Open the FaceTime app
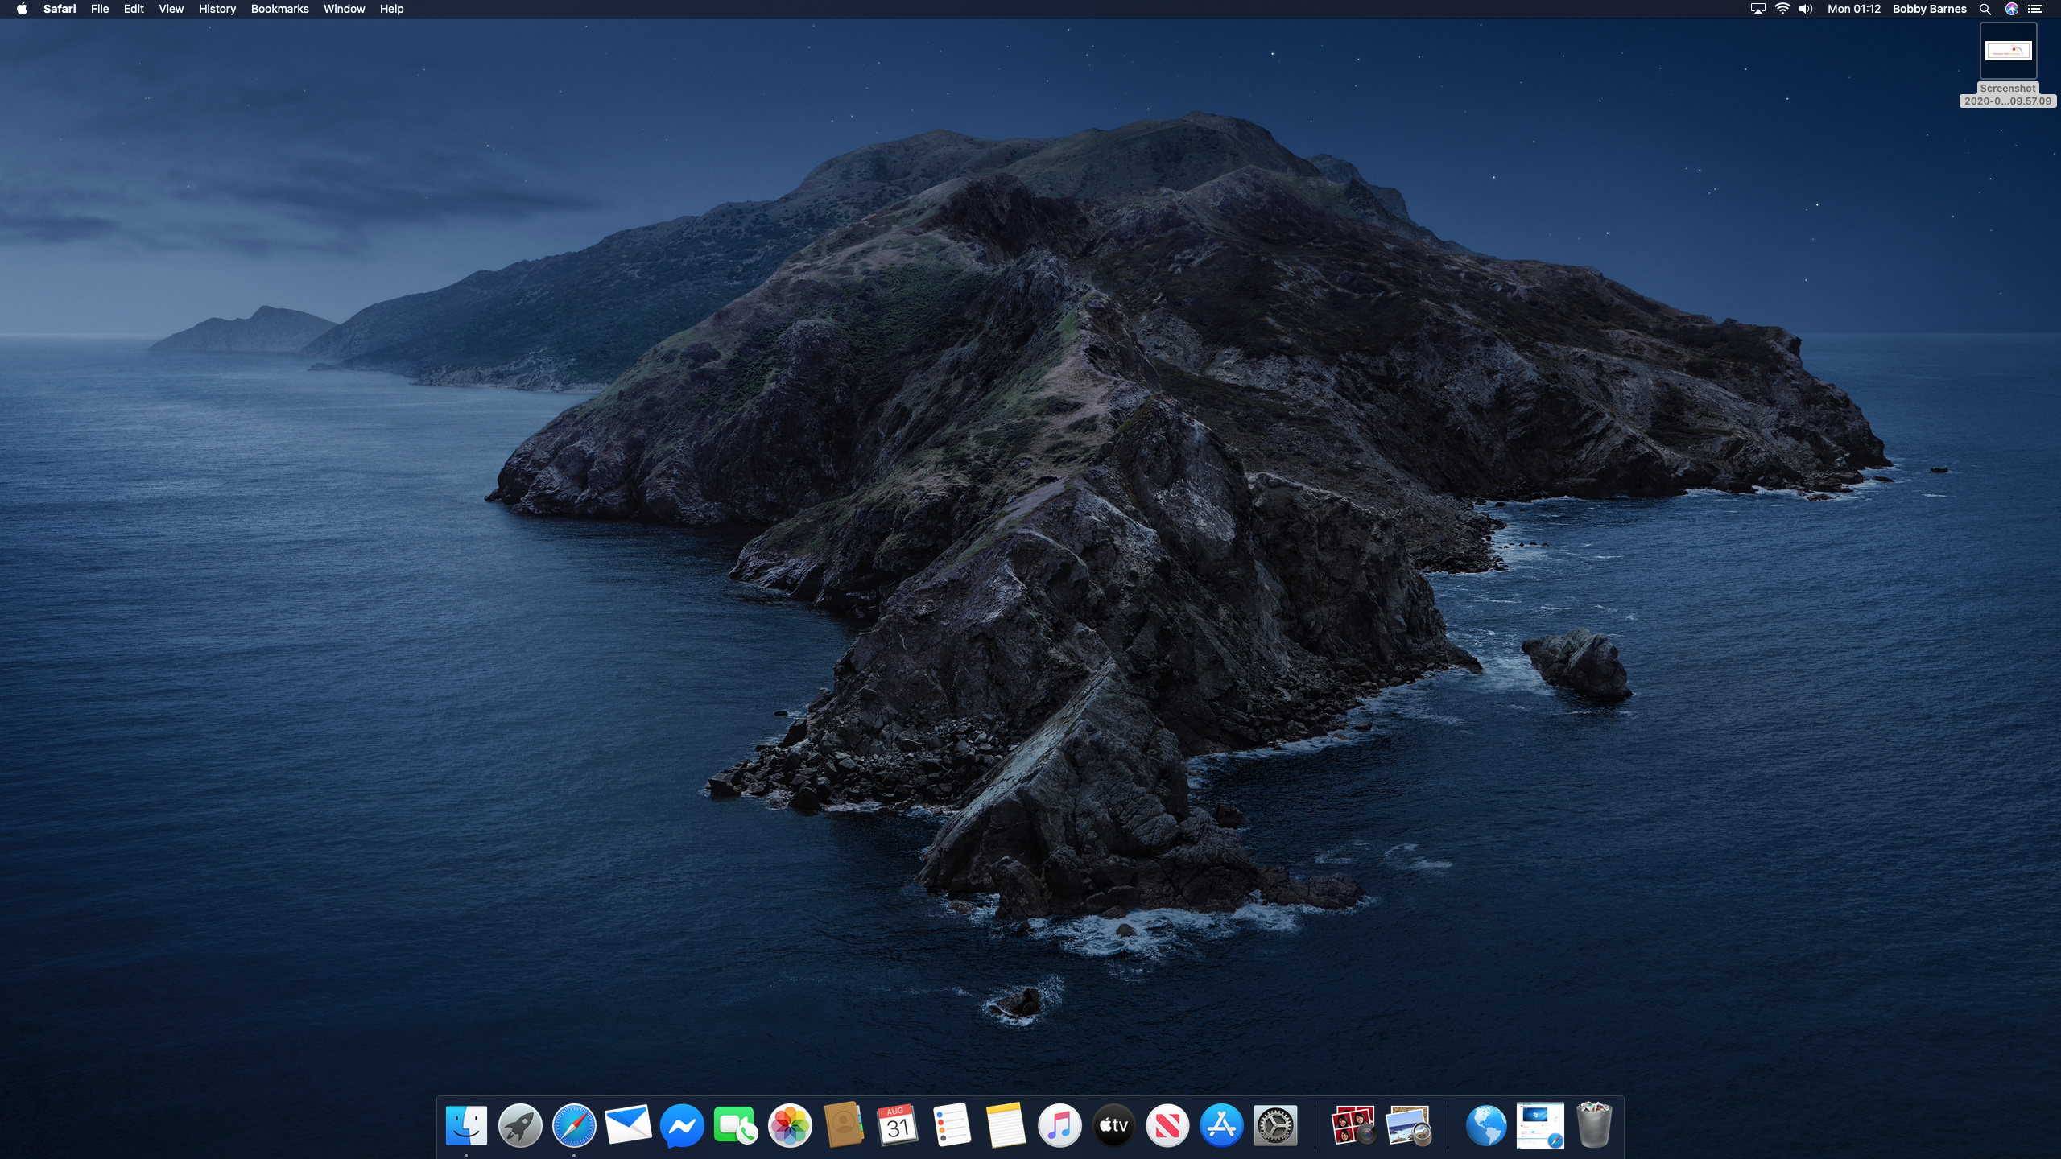This screenshot has width=2061, height=1159. tap(736, 1125)
